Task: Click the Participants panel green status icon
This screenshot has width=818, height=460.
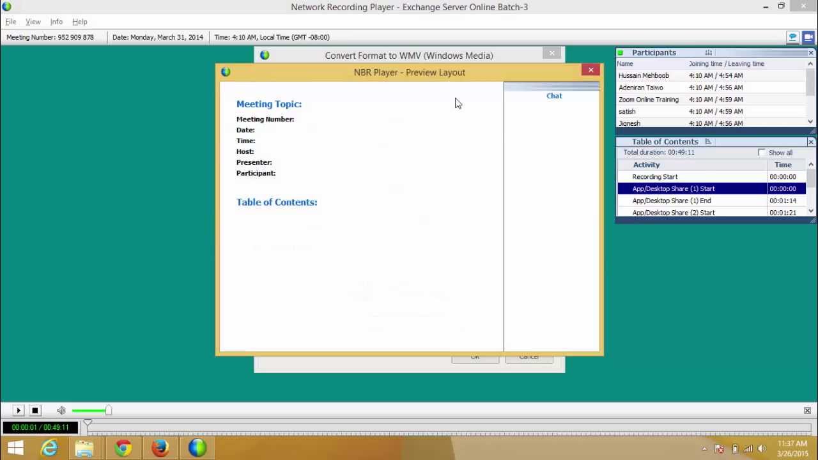Action: [620, 52]
